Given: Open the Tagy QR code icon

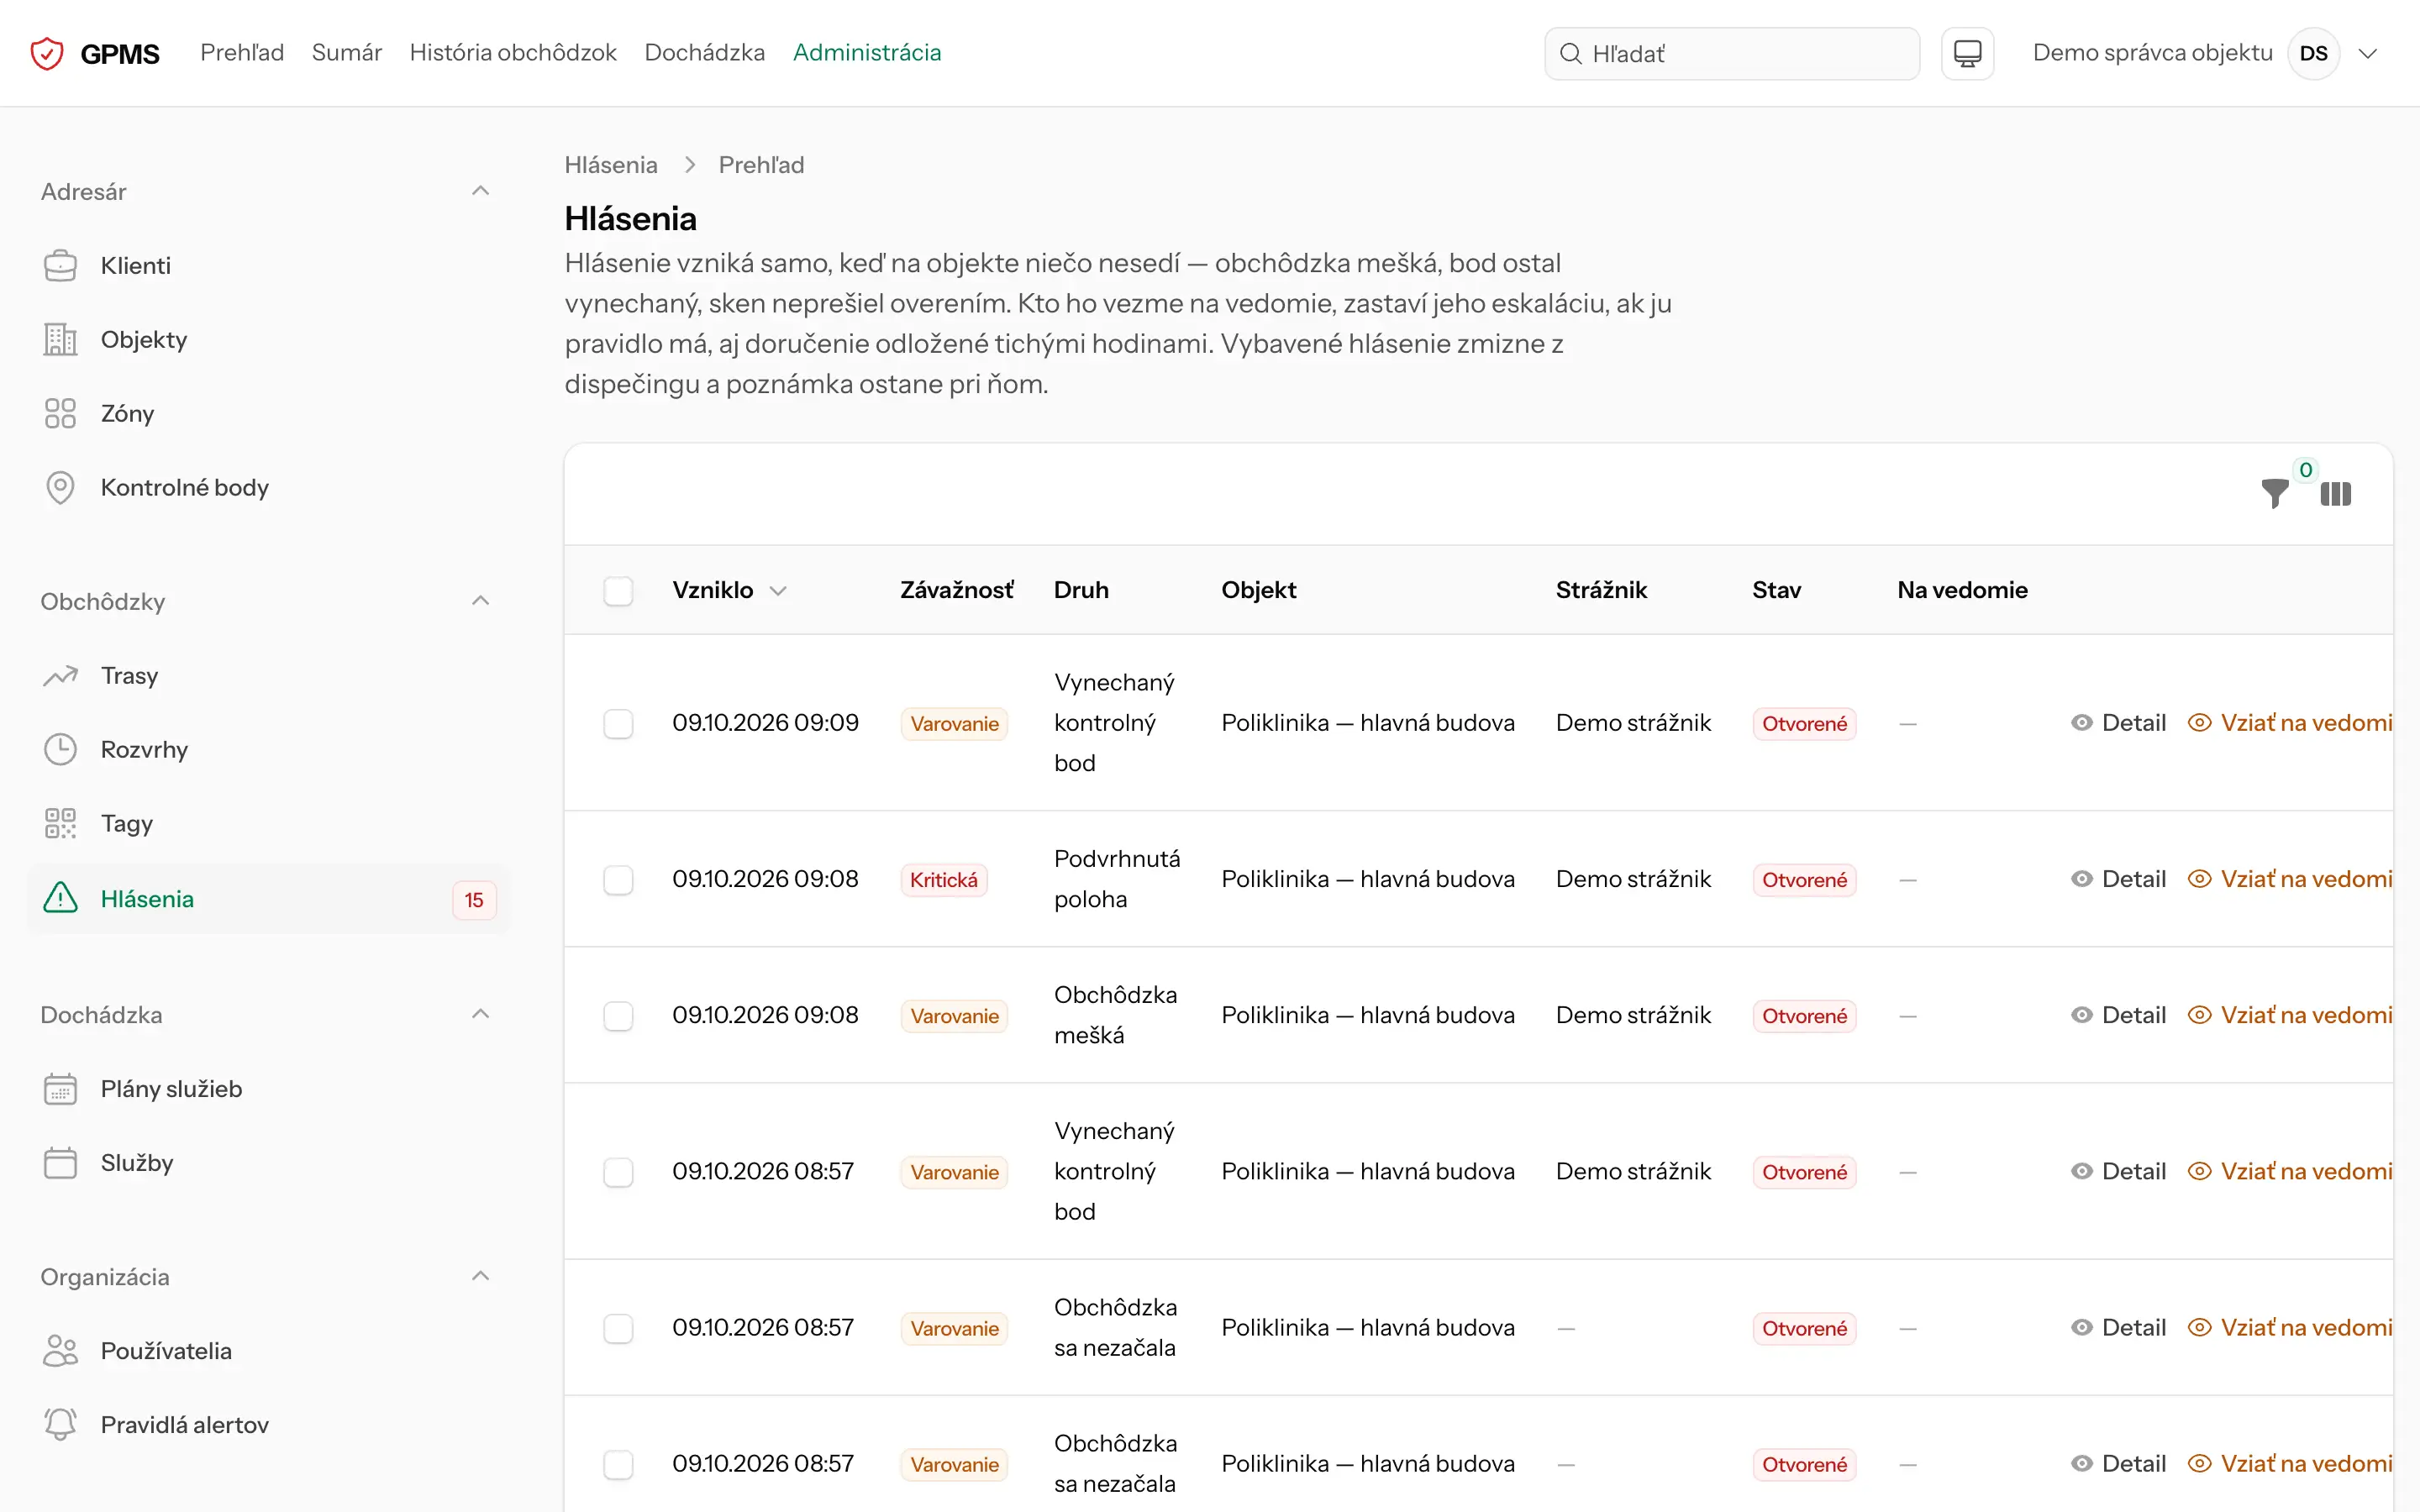Looking at the screenshot, I should pos(60,824).
